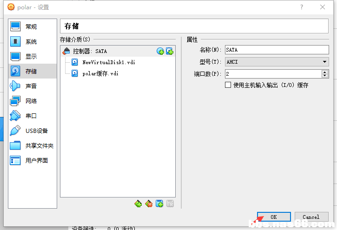
Task: Decrease the 端口数 port count
Action: coord(325,76)
